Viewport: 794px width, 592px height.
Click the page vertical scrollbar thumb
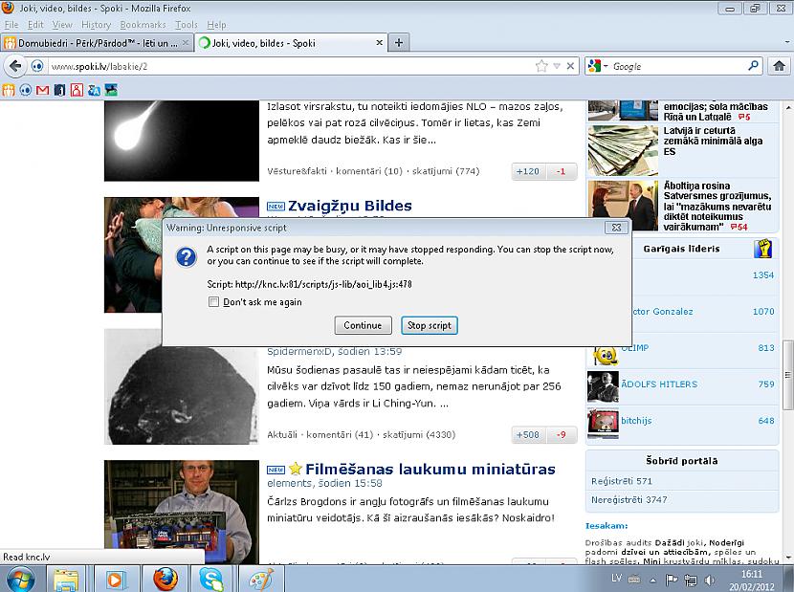point(788,375)
